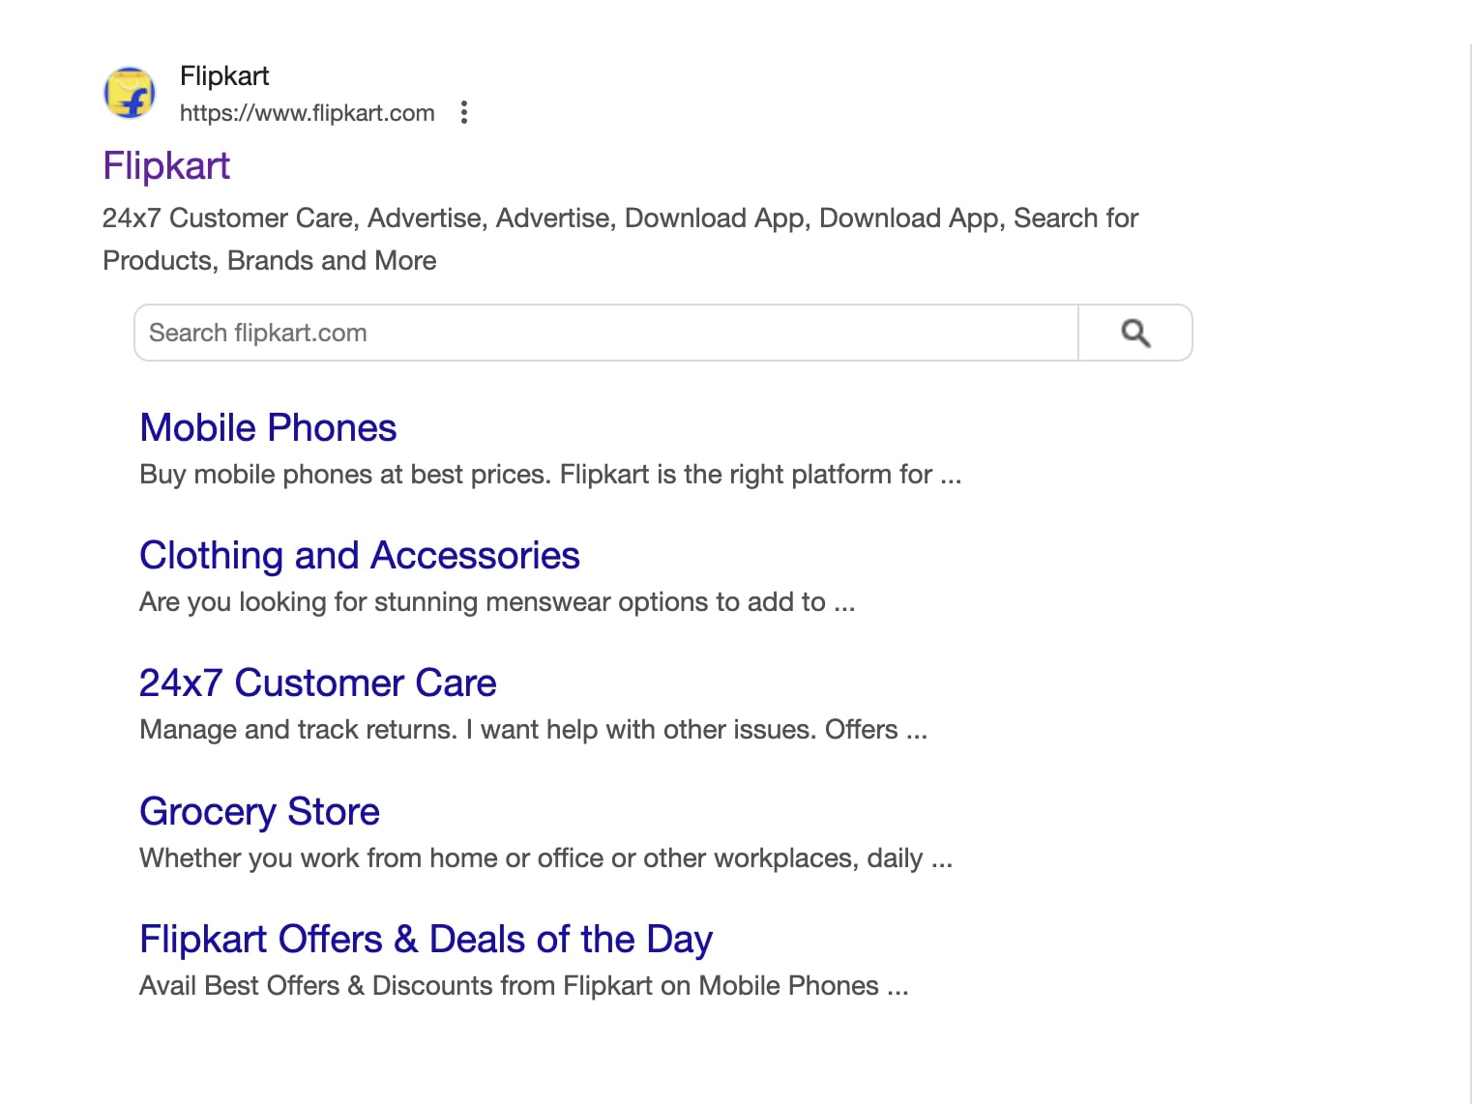This screenshot has width=1472, height=1104.
Task: Click the Flipkart favicon logo
Action: [130, 94]
